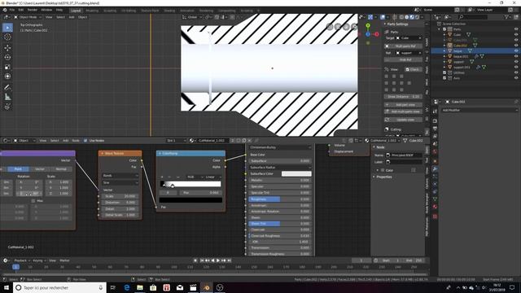The width and height of the screenshot is (521, 293).
Task: Open the Material properties tab icon
Action: [x=435, y=207]
